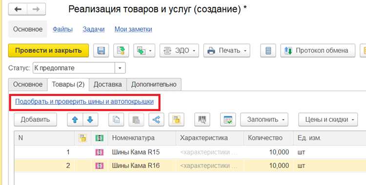Screen dimensions: 366x185
Task: Switch to the Основное page link
Action: (27, 29)
